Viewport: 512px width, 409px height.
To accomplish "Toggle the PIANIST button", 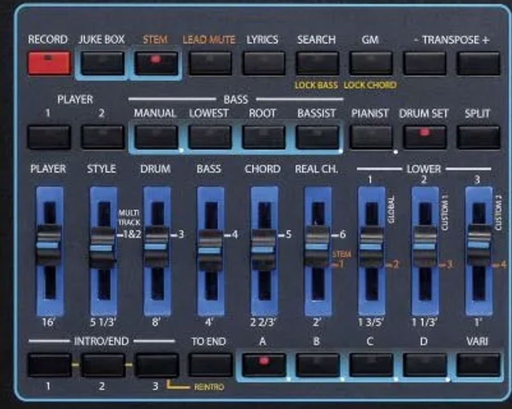I will [x=371, y=137].
